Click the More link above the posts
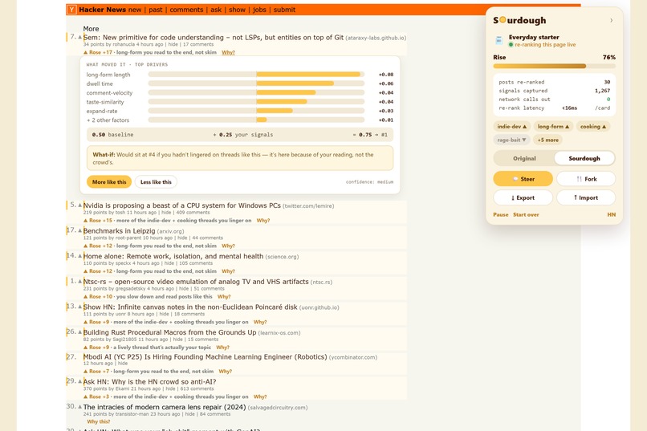This screenshot has width=647, height=431. pos(91,29)
